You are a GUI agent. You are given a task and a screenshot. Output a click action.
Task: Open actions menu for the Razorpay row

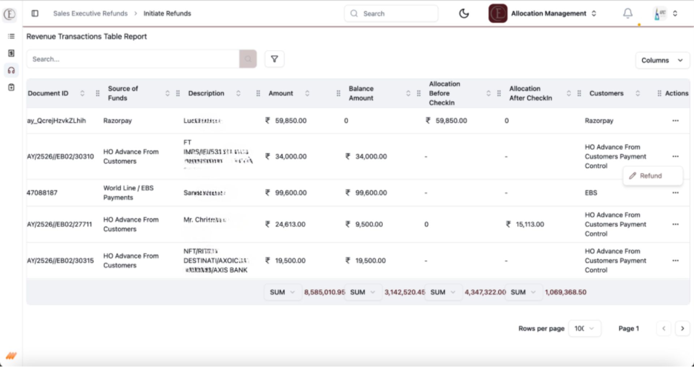(675, 121)
